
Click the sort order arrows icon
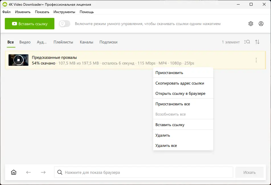coord(257,42)
